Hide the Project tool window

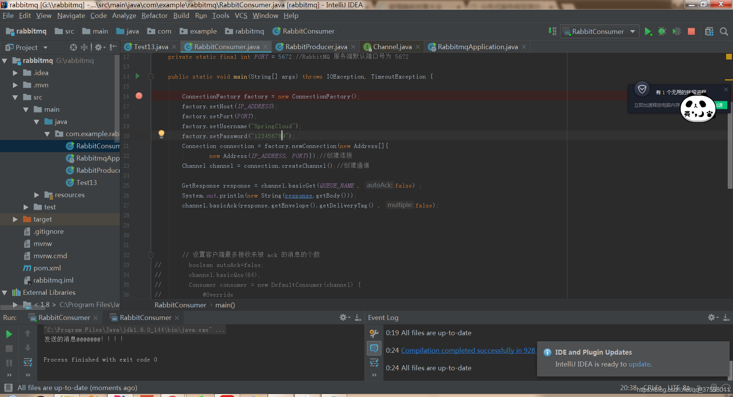[113, 47]
